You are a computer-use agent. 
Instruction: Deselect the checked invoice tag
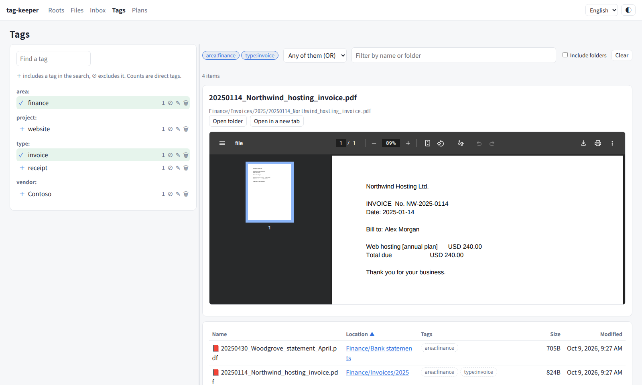click(103, 155)
